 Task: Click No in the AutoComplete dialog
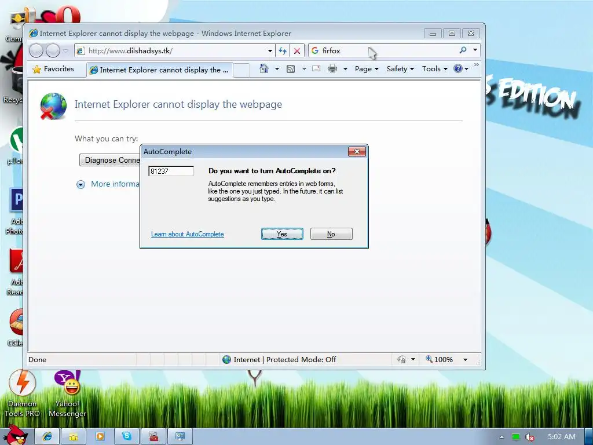[331, 234]
